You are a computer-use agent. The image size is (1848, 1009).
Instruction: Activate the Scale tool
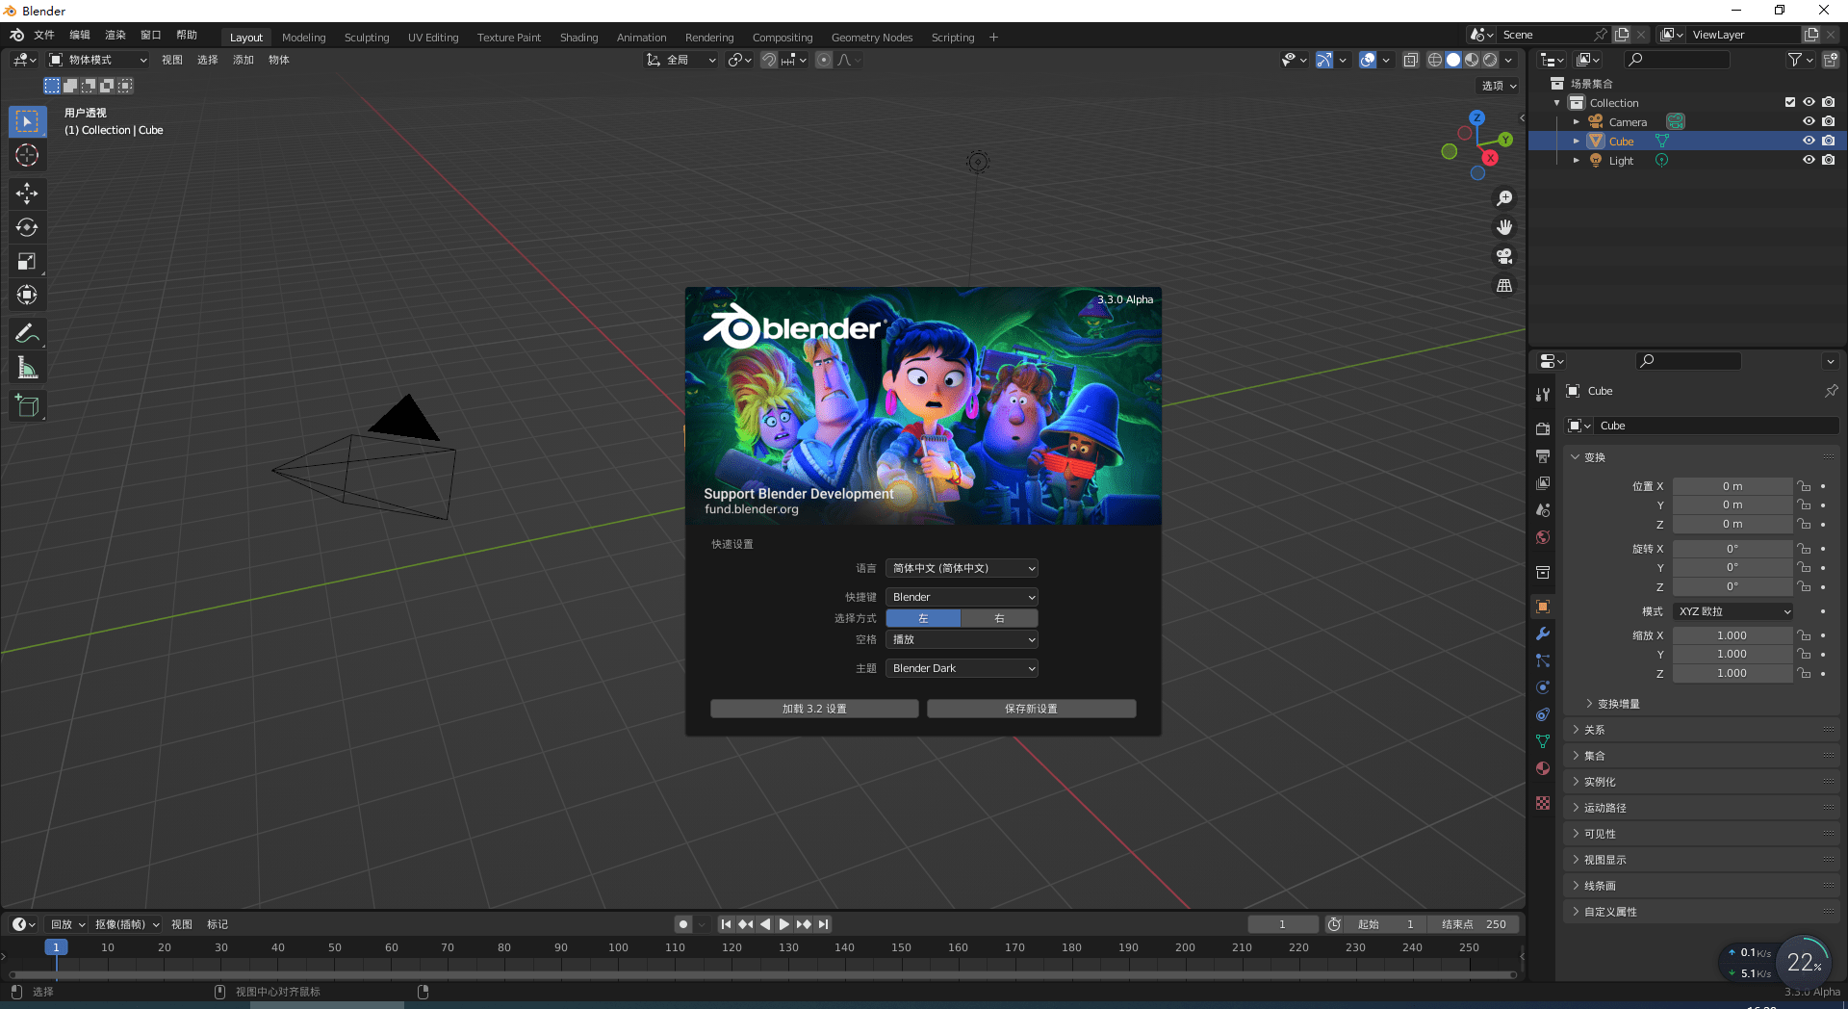[x=27, y=261]
